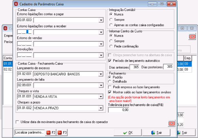Click the red video play icon in the dialog

[x=172, y=123]
